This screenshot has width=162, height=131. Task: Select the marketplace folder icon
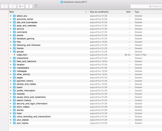point(14,68)
